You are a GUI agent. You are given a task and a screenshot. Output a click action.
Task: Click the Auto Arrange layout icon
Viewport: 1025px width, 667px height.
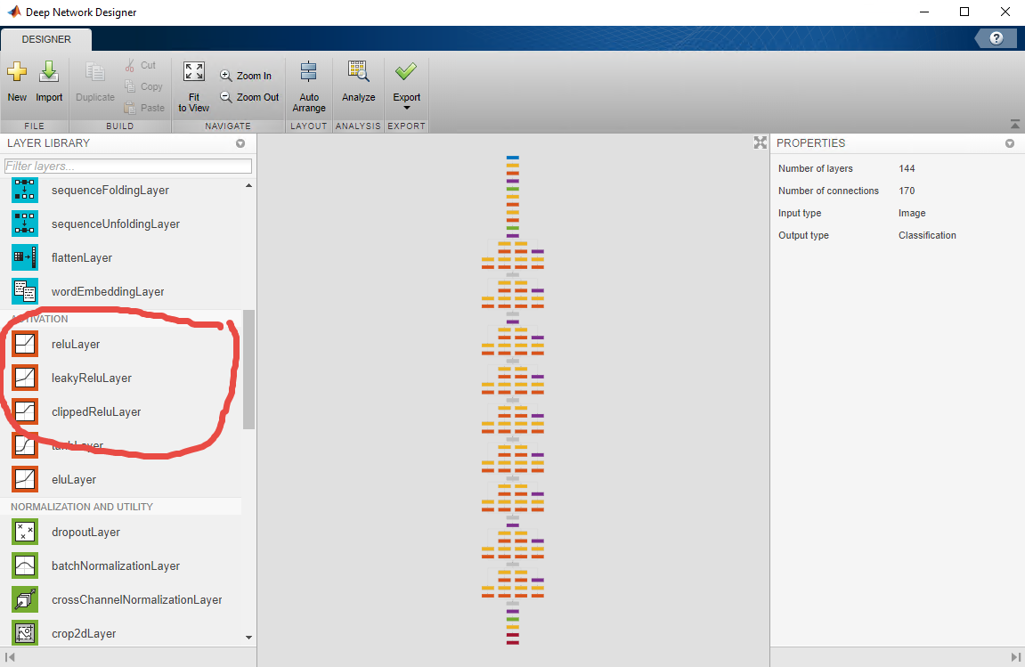tap(308, 73)
